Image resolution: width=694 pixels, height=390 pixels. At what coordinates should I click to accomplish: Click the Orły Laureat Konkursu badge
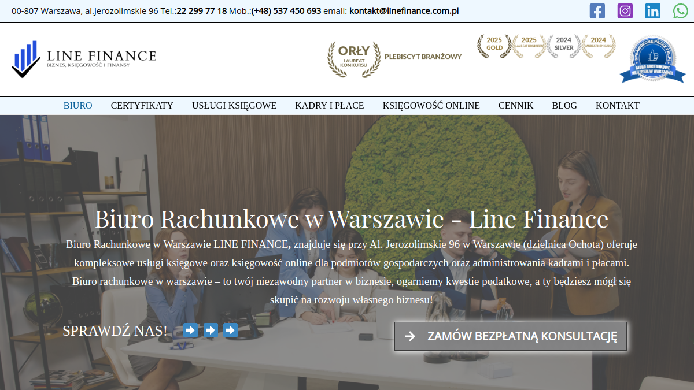point(354,59)
